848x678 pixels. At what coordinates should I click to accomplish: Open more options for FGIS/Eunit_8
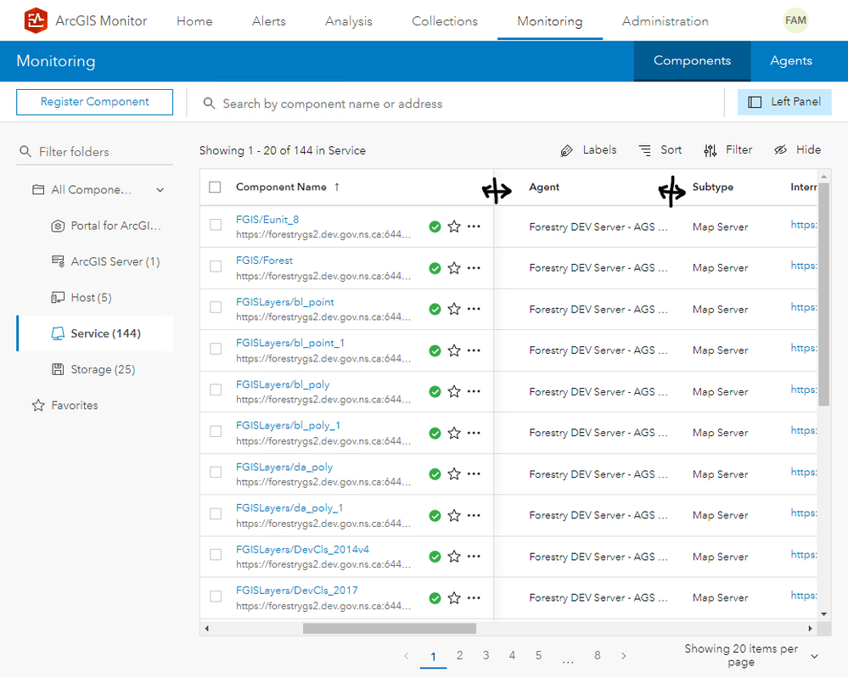[474, 227]
